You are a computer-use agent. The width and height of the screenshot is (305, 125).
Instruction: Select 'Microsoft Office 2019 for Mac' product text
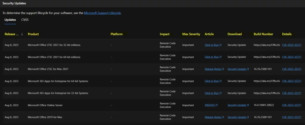pyautogui.click(x=45, y=117)
